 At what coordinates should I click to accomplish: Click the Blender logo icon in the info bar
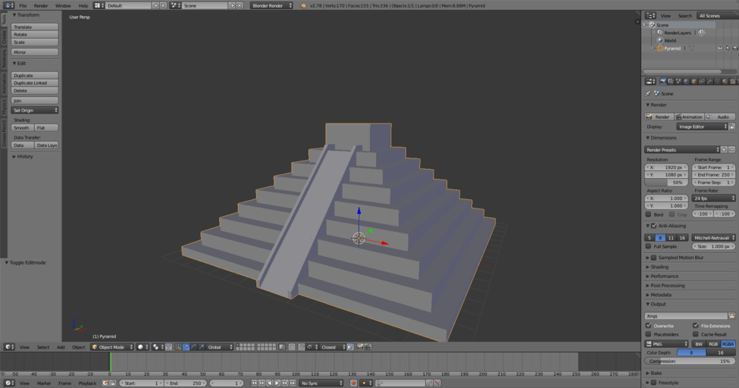[x=303, y=5]
